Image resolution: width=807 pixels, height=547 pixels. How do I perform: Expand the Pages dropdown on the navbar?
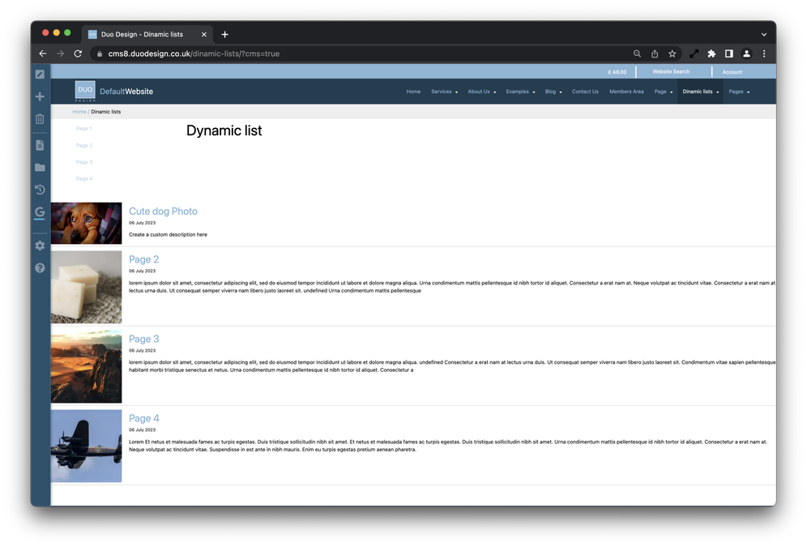(738, 92)
